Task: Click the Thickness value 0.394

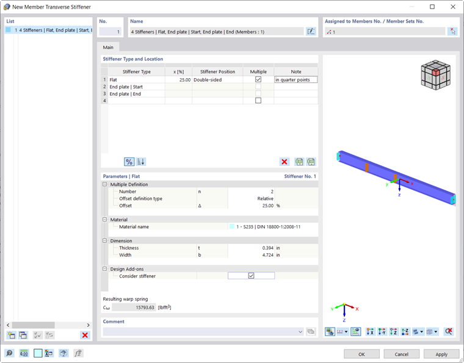Action: point(252,248)
